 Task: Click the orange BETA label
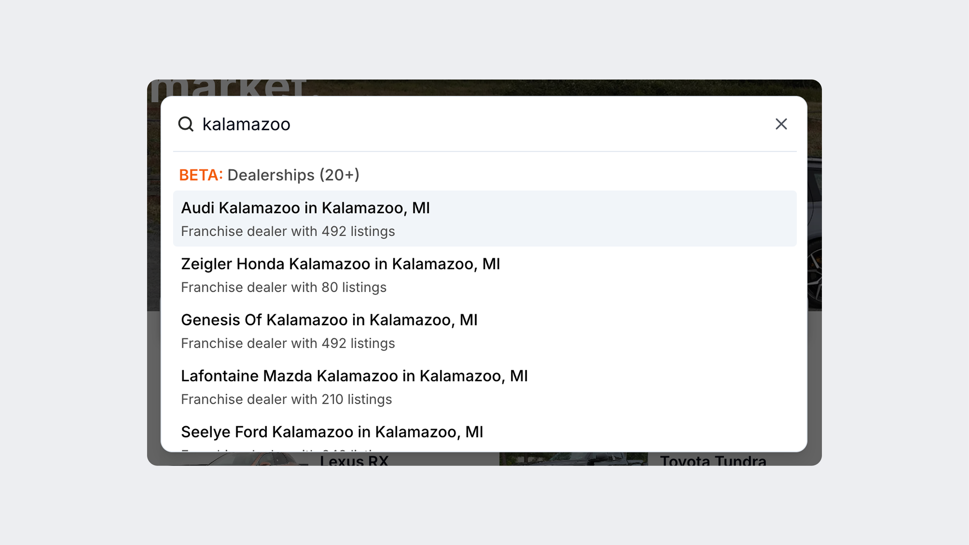[201, 175]
